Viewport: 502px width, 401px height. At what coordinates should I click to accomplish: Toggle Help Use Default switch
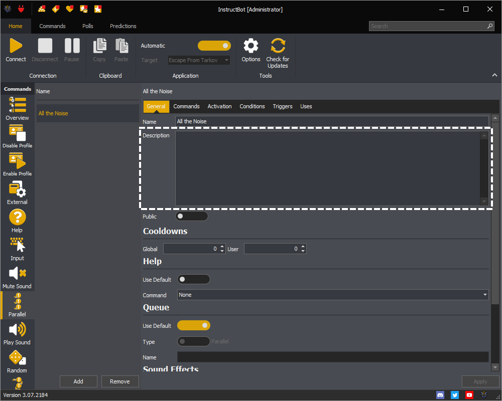click(x=193, y=279)
